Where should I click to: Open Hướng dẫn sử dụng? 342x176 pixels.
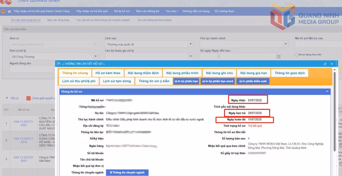pos(196,11)
